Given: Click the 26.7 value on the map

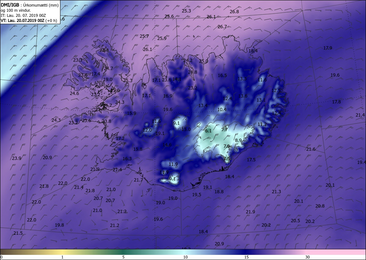Looking at the screenshot, I should 222,27.
